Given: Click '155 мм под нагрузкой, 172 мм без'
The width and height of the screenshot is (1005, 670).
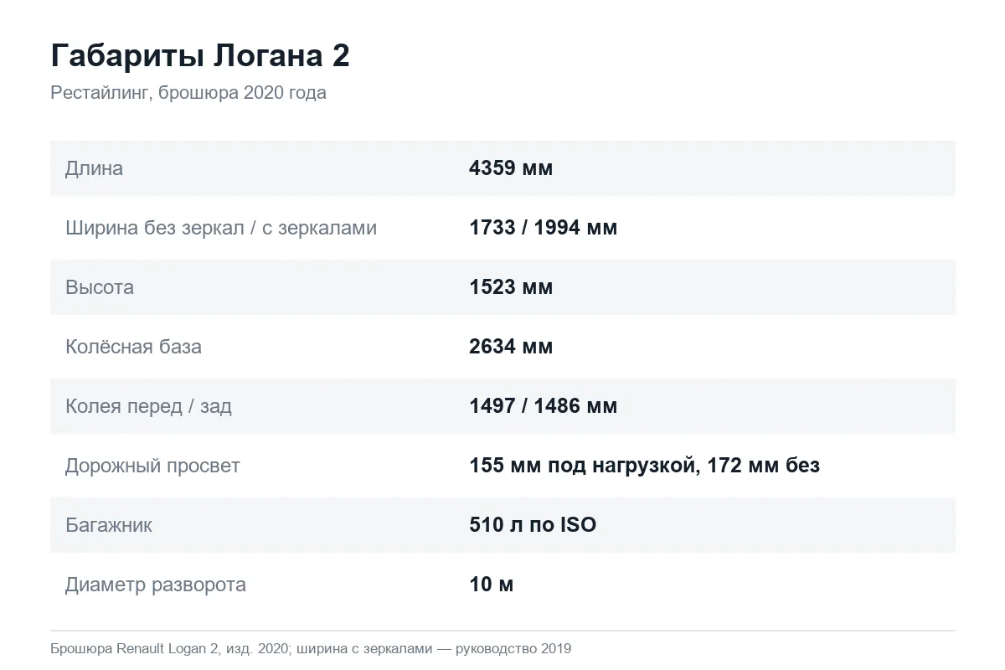Looking at the screenshot, I should pos(645,466).
